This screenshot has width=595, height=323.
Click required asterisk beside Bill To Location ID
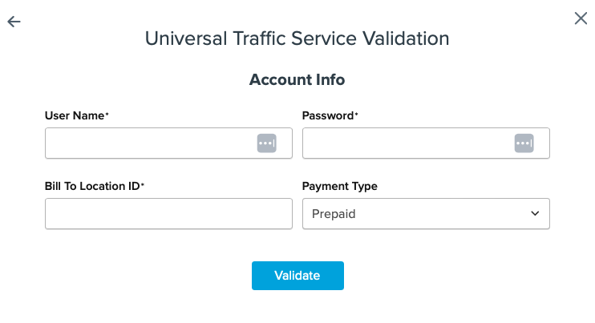[x=143, y=185]
